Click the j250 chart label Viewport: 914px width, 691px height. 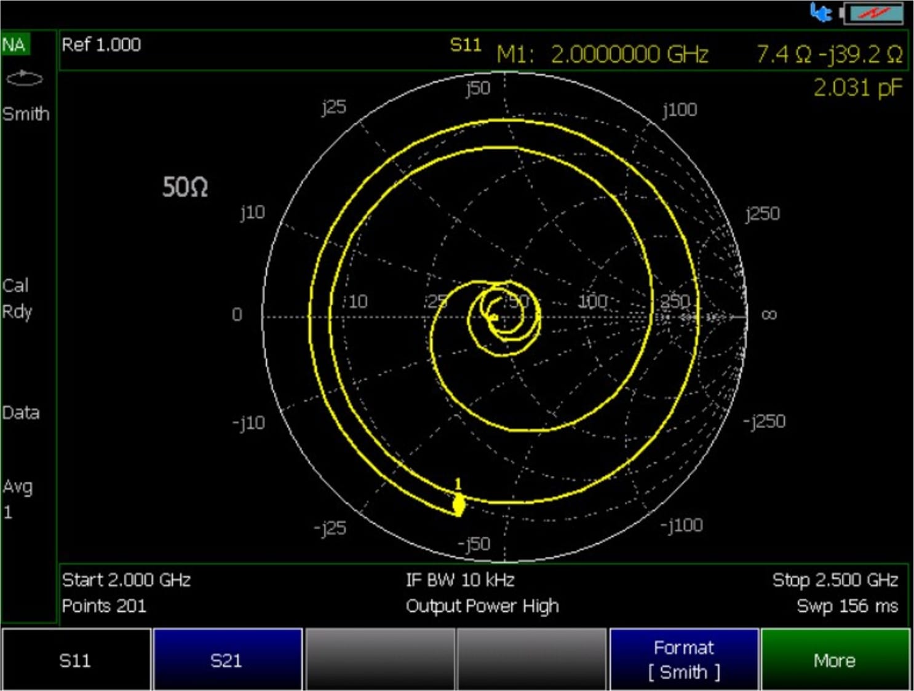[x=763, y=214]
